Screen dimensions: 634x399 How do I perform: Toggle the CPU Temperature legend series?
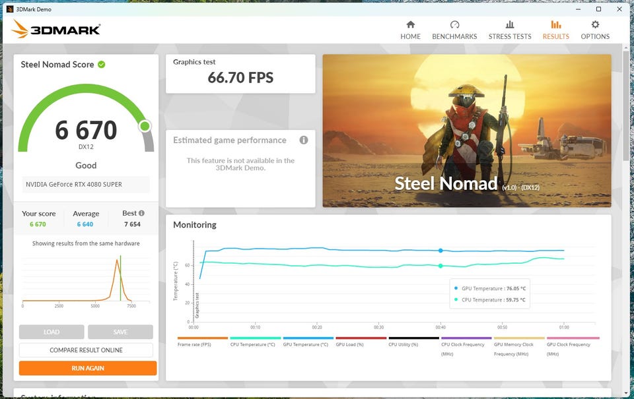click(255, 342)
